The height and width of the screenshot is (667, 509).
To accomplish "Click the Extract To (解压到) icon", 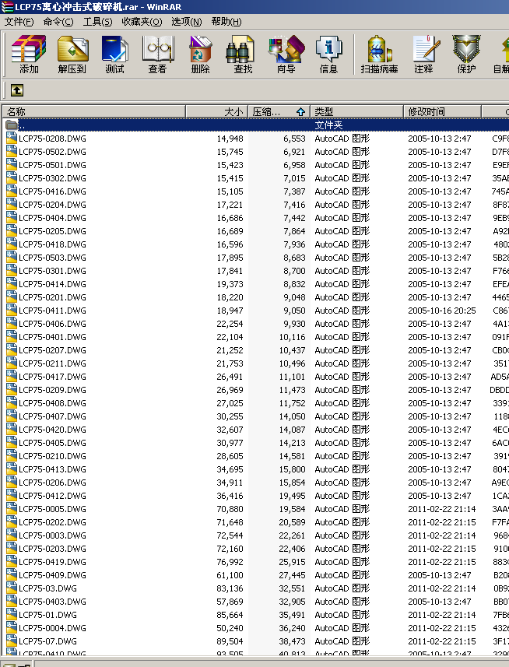I will coord(72,54).
